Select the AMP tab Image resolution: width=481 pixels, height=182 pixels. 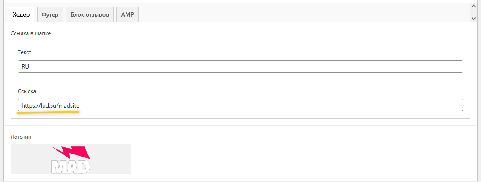(x=127, y=14)
